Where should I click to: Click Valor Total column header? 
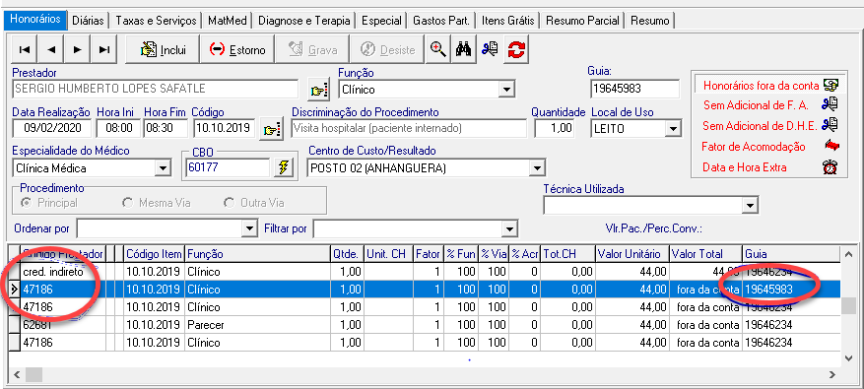tap(705, 254)
